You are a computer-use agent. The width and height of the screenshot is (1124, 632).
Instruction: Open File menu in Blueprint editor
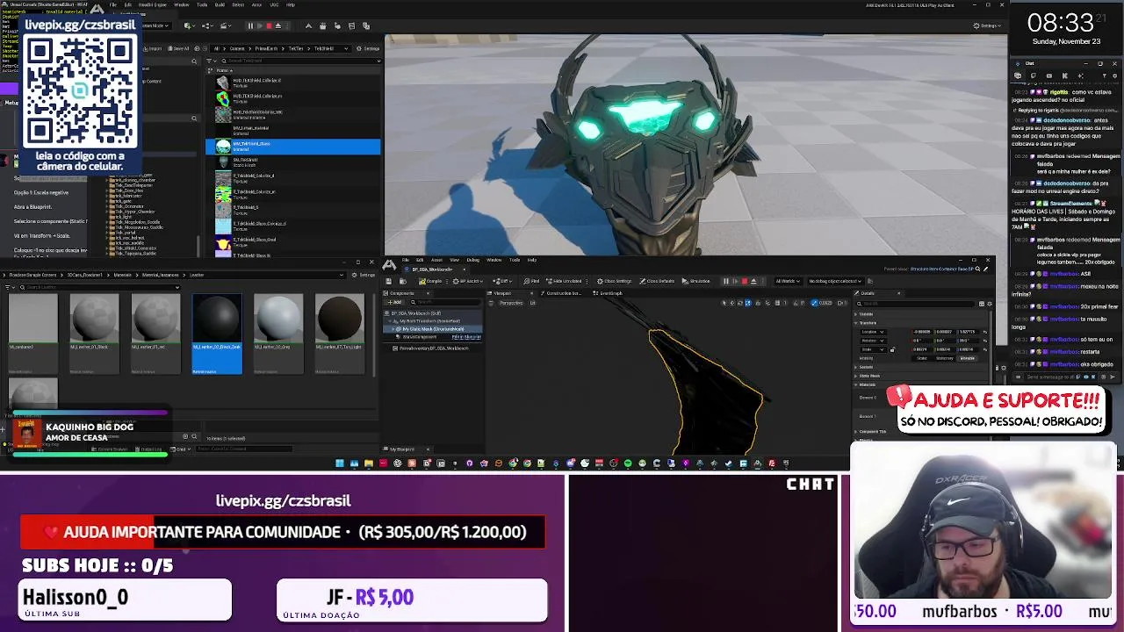[406, 260]
